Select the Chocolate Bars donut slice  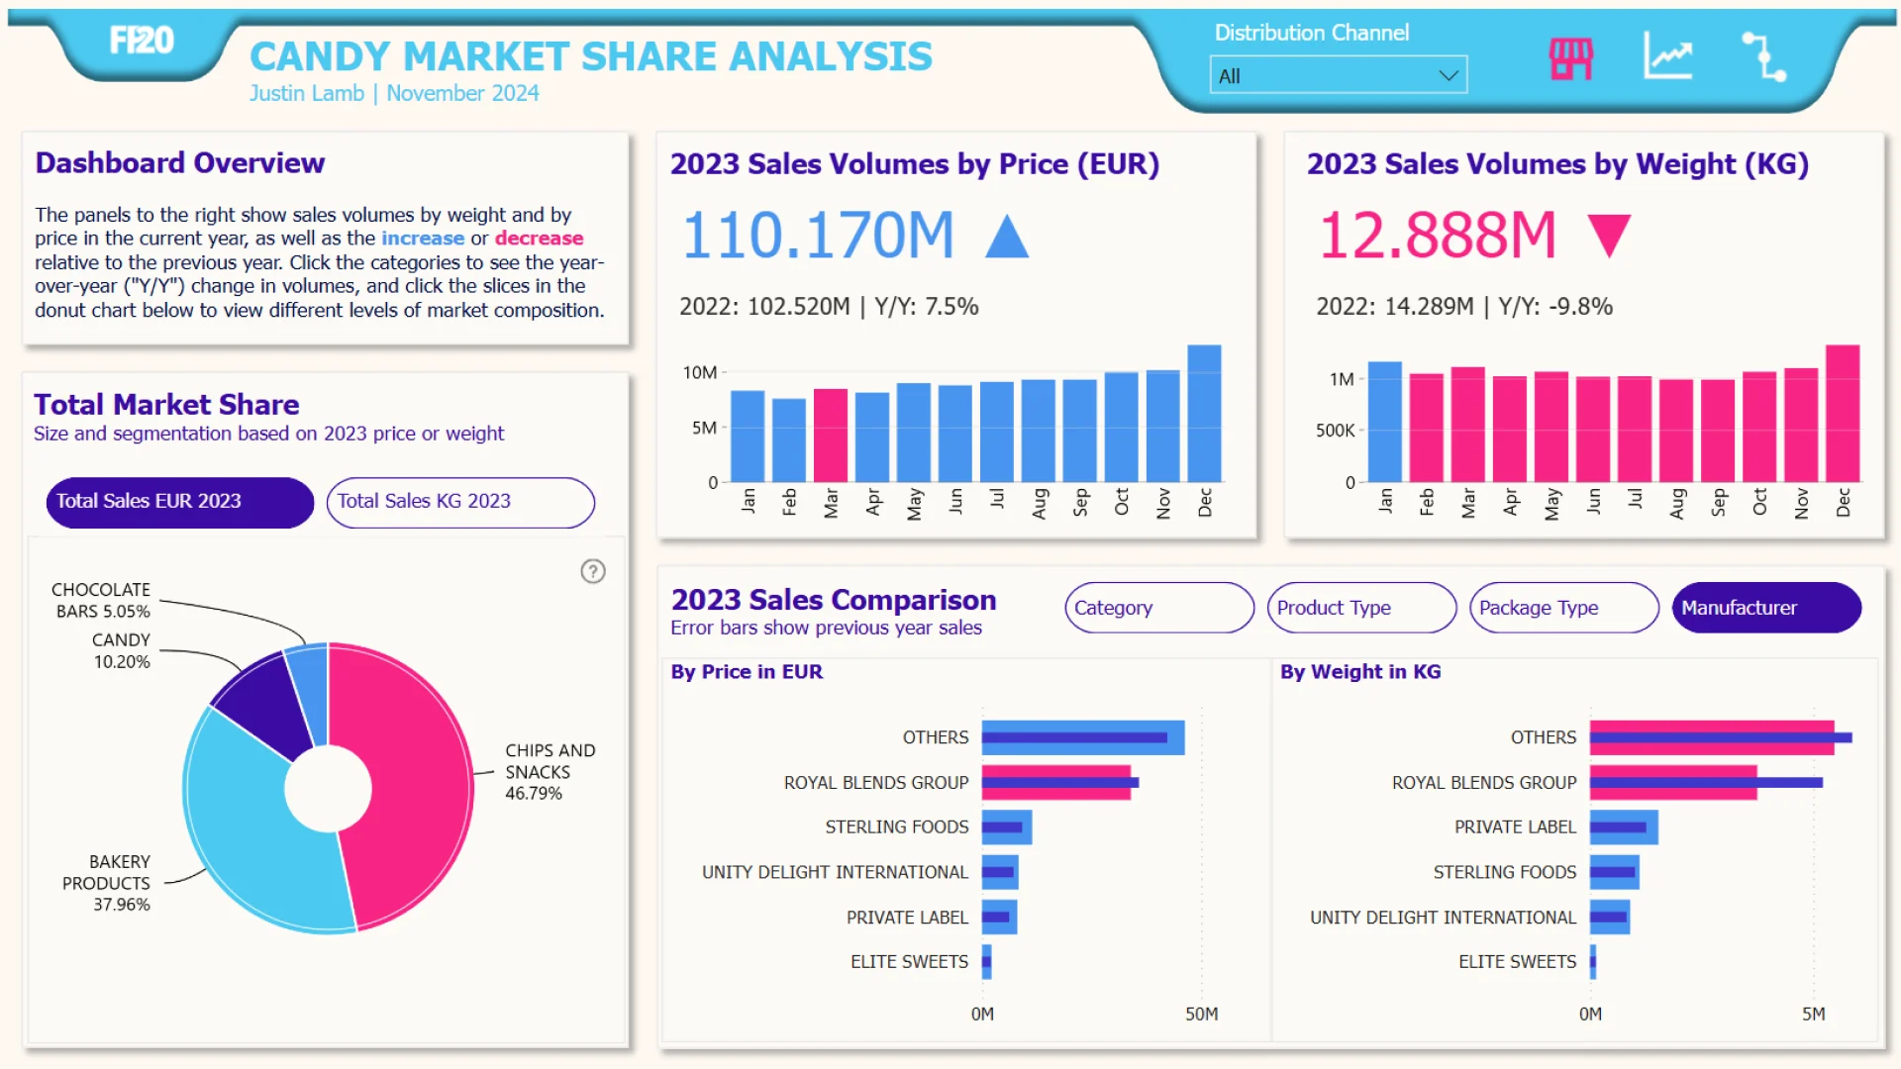310,693
